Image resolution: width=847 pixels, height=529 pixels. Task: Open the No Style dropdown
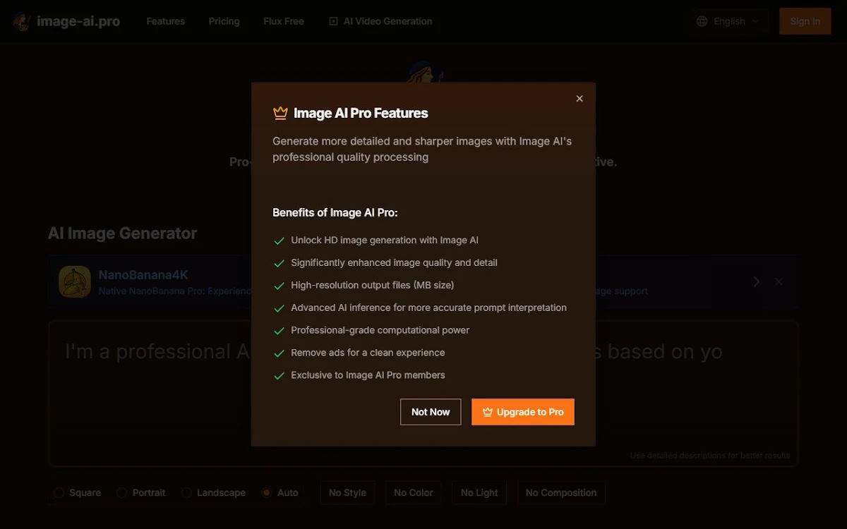pos(347,493)
